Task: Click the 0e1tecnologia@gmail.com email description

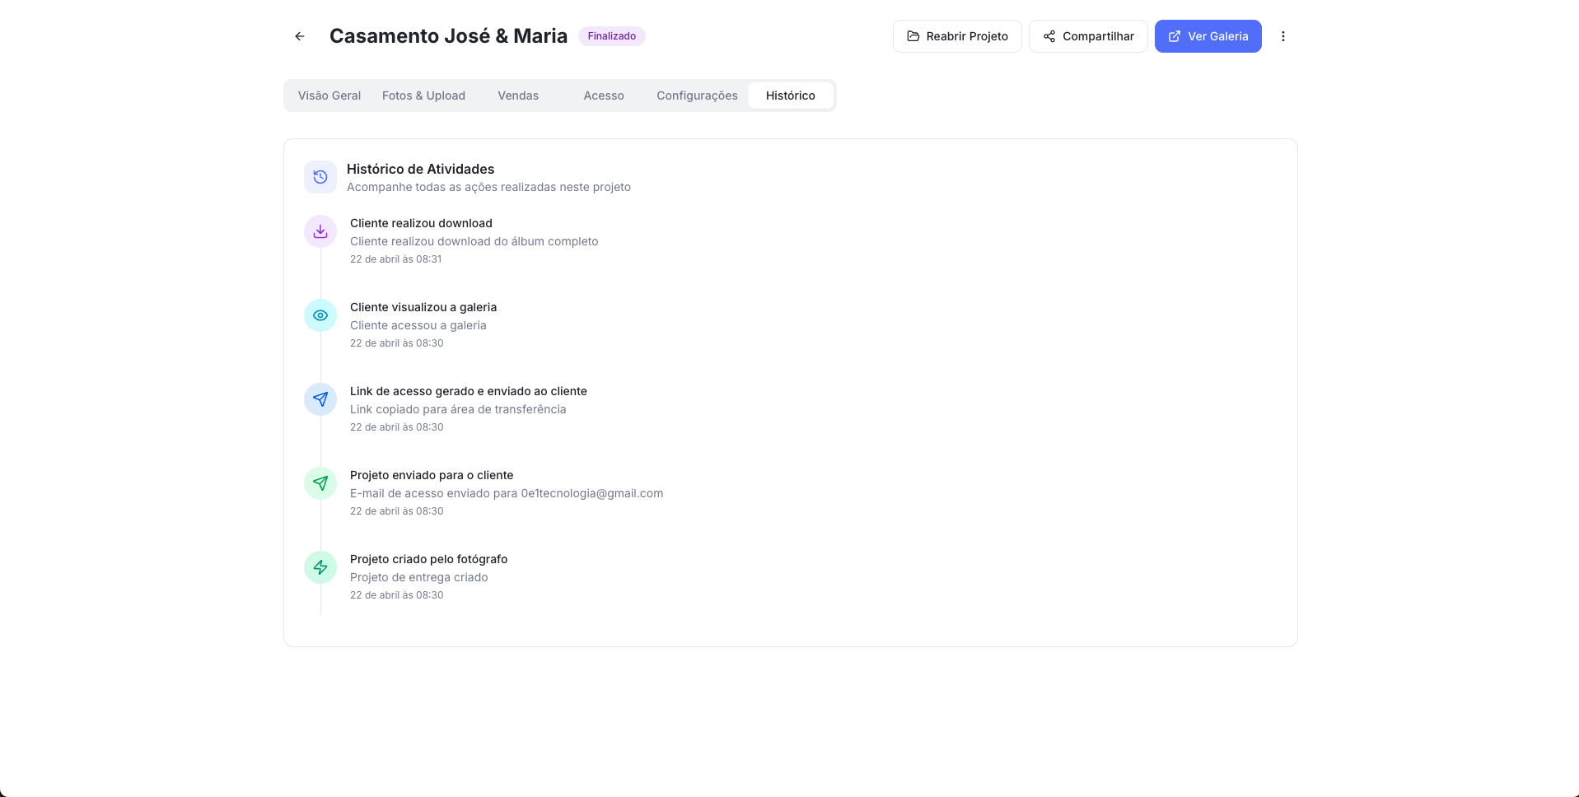Action: click(x=507, y=493)
